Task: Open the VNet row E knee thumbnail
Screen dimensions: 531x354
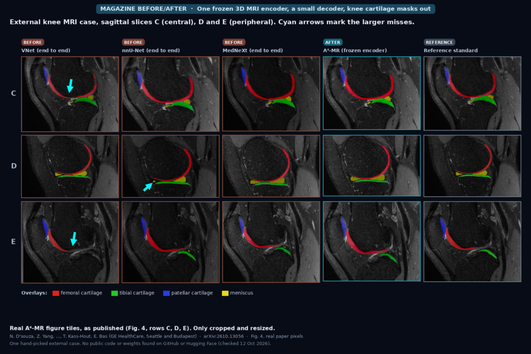Action: [70, 243]
